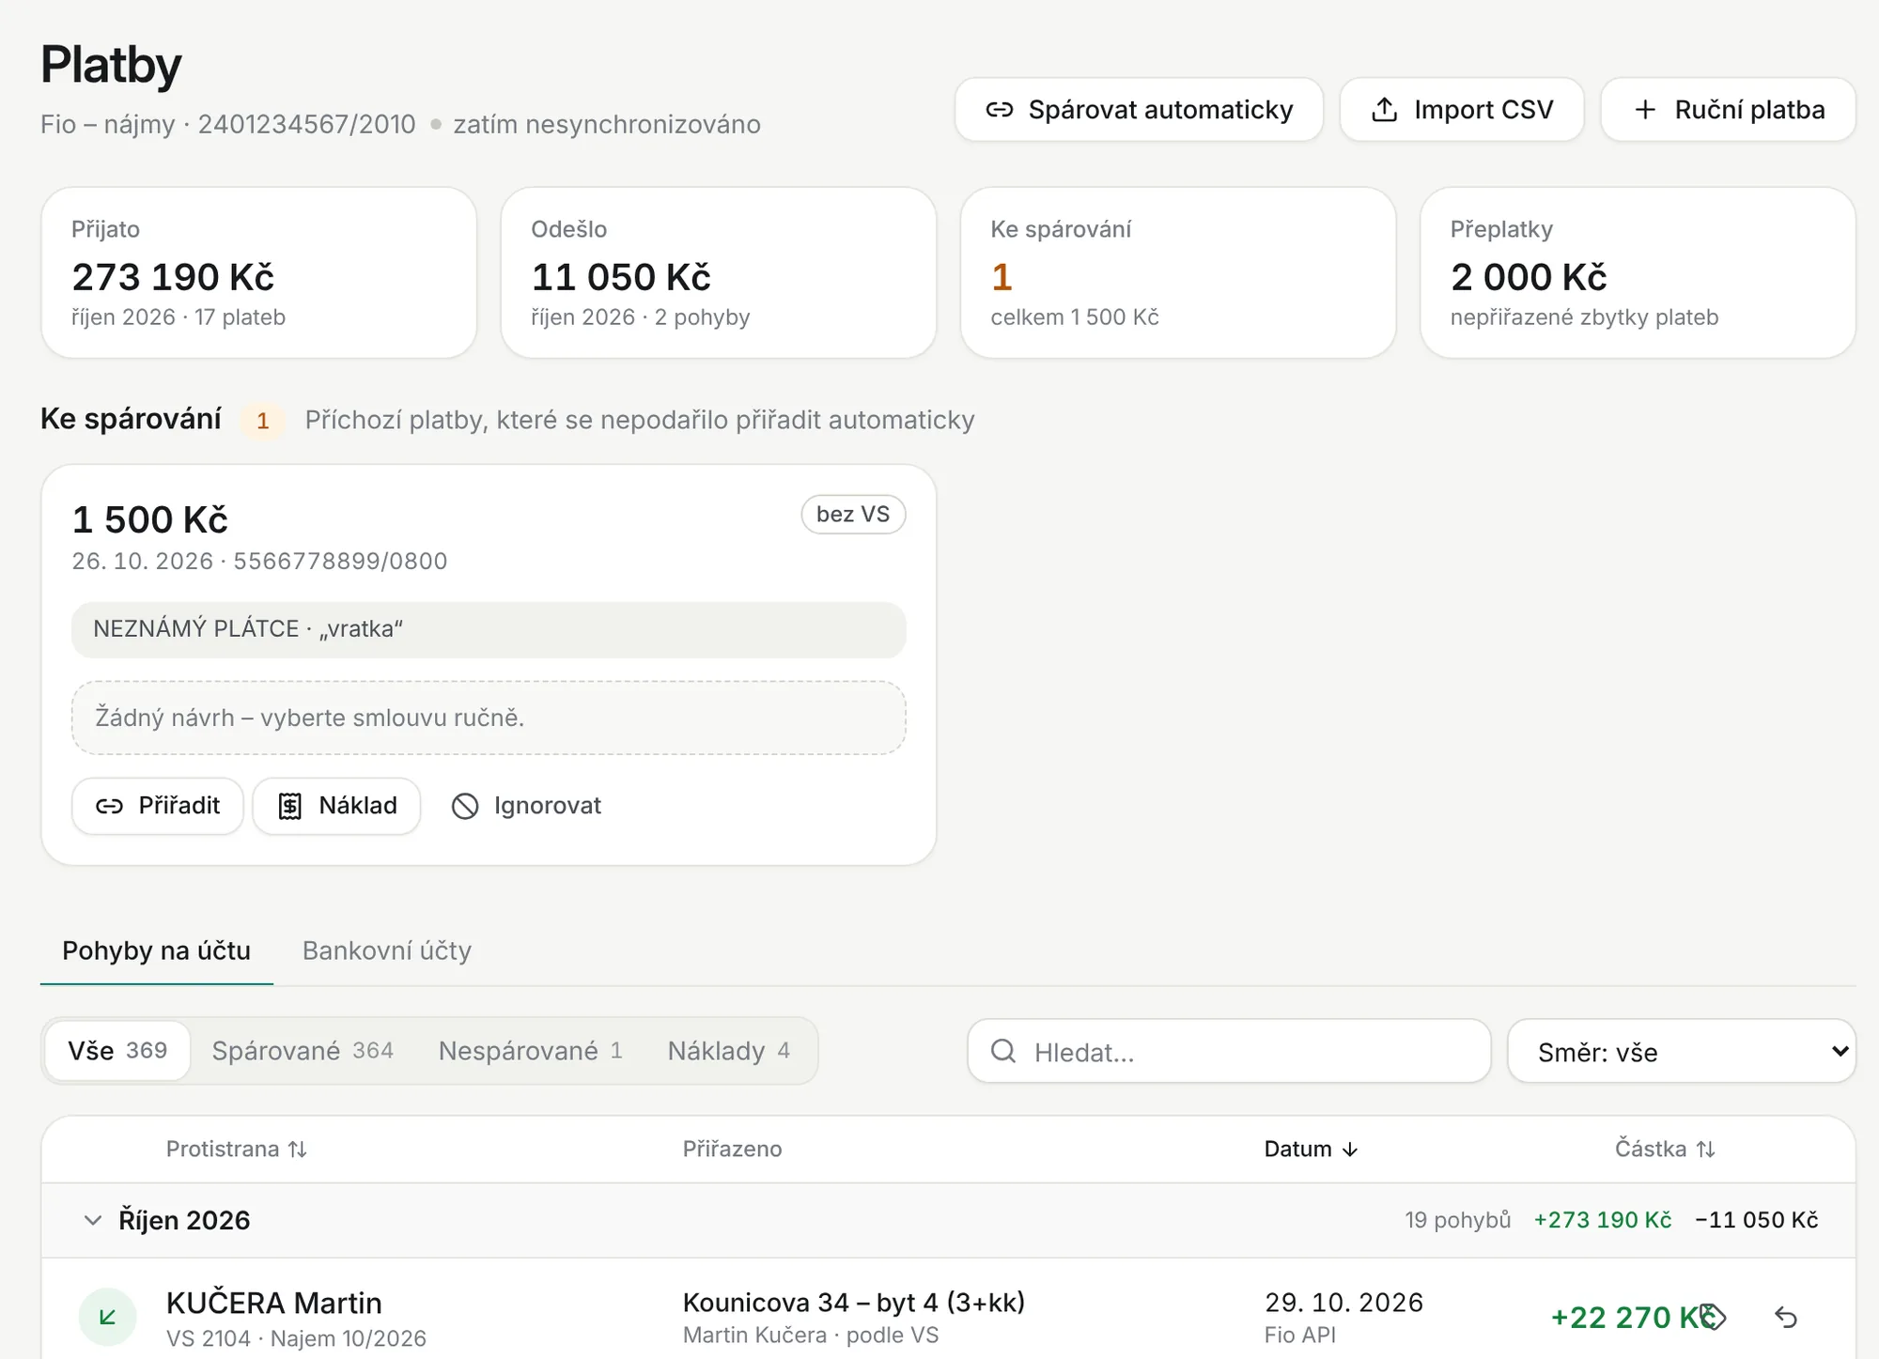Sort by Protistrana column
This screenshot has height=1359, width=1879.
pos(237,1149)
